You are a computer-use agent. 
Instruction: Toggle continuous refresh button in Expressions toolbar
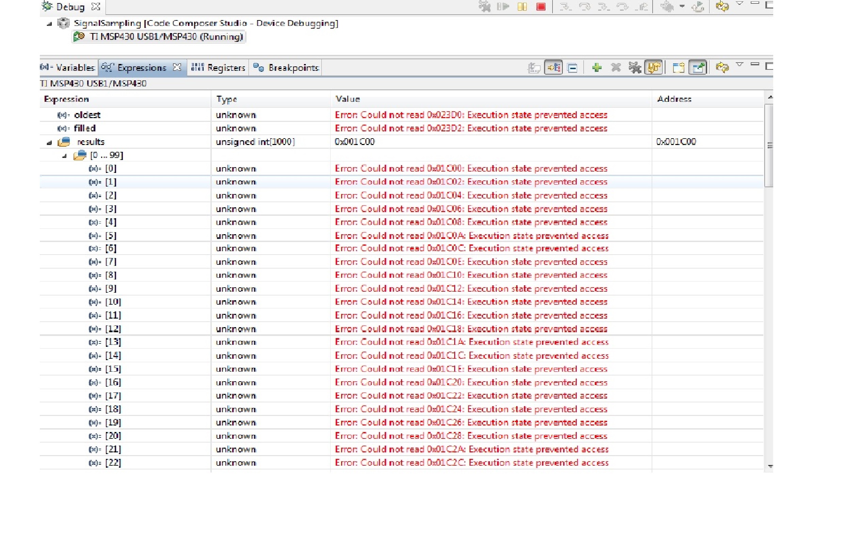(x=653, y=67)
